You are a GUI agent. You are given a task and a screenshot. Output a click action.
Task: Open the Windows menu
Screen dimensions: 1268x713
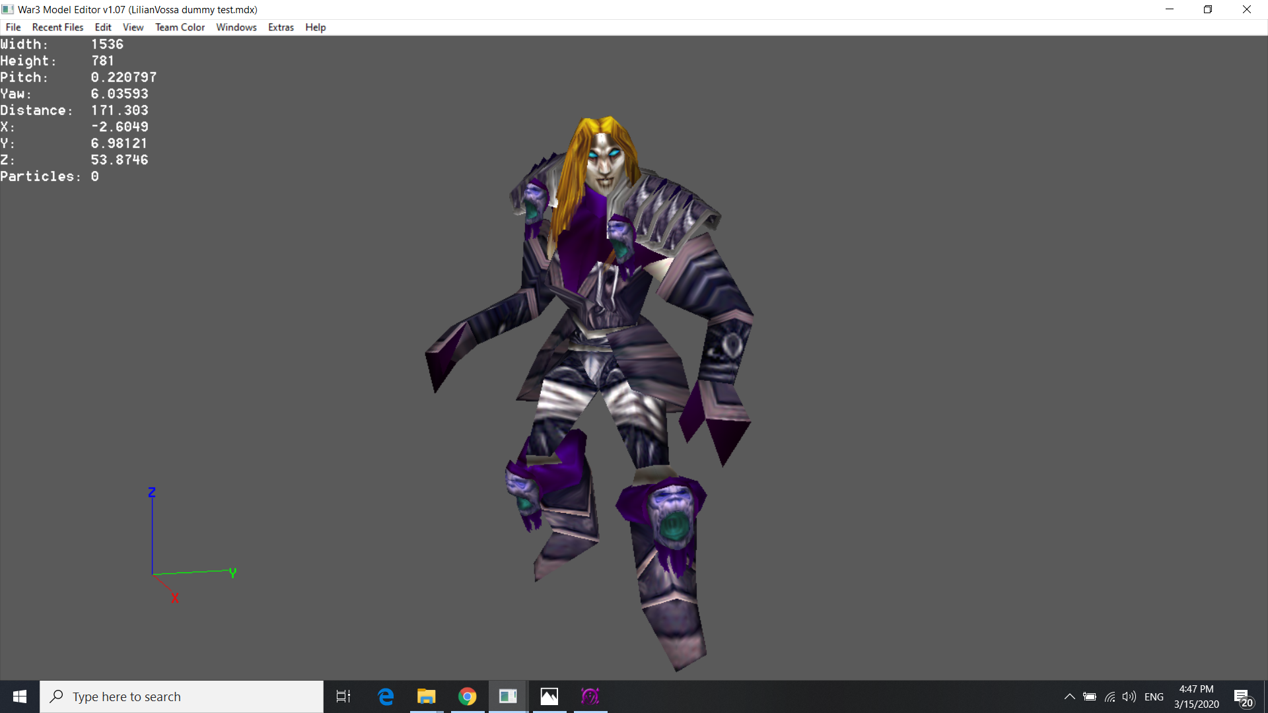(236, 27)
